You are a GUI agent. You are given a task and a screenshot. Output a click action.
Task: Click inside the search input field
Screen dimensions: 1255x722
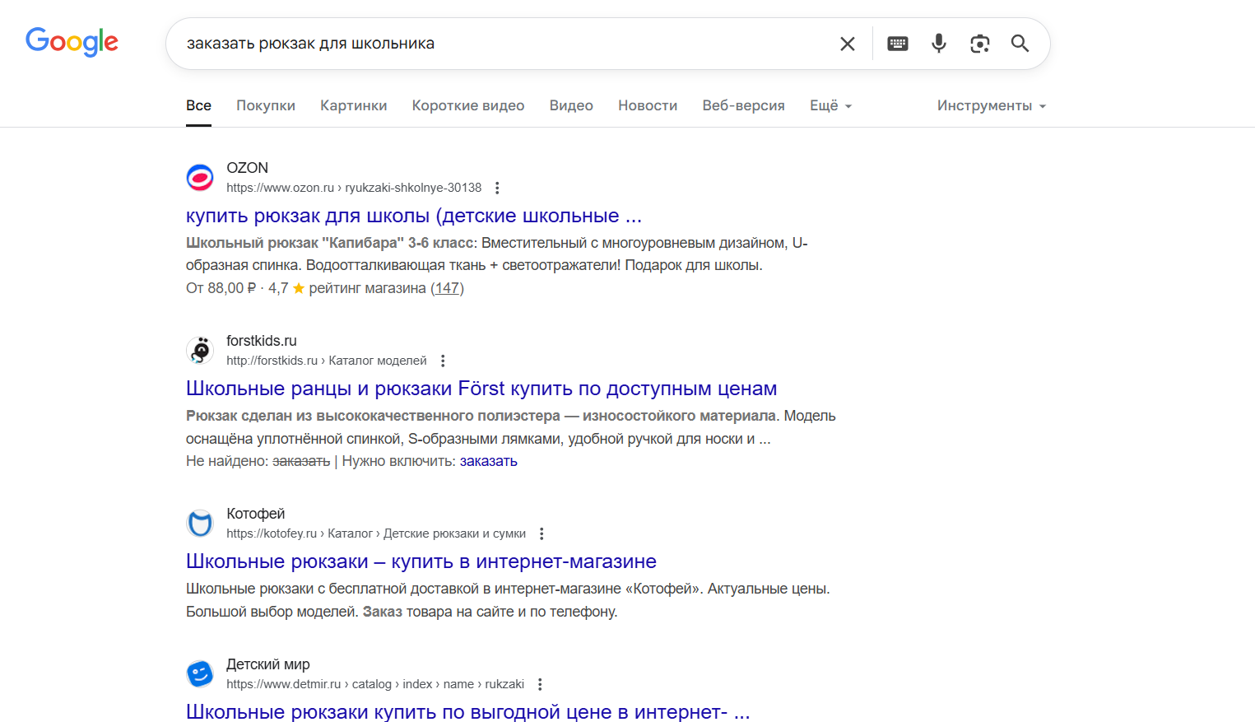tap(494, 43)
